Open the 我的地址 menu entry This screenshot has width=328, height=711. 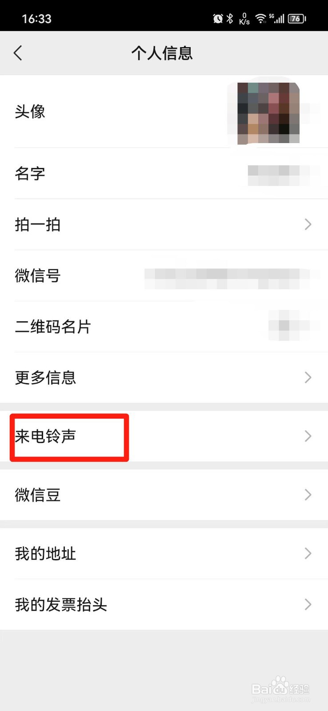coord(164,553)
